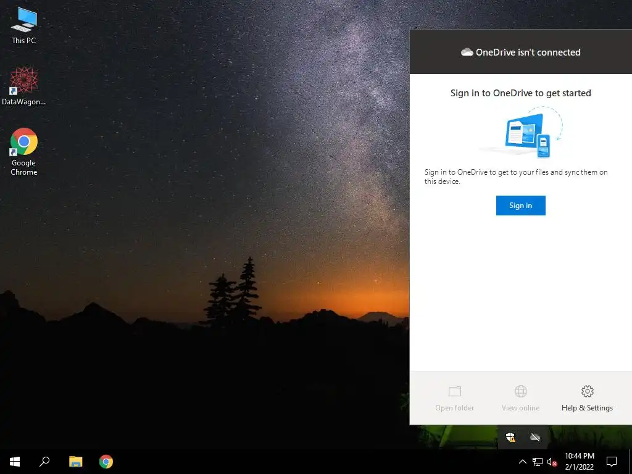Screen dimensions: 632x474
Task: Open the This PC desktop icon
Action: tap(24, 25)
